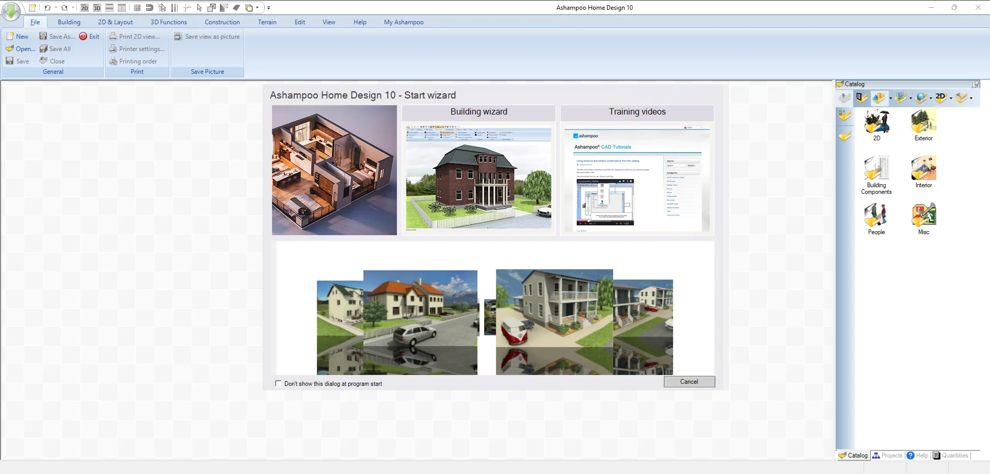Click Open... to load a project

[x=21, y=49]
